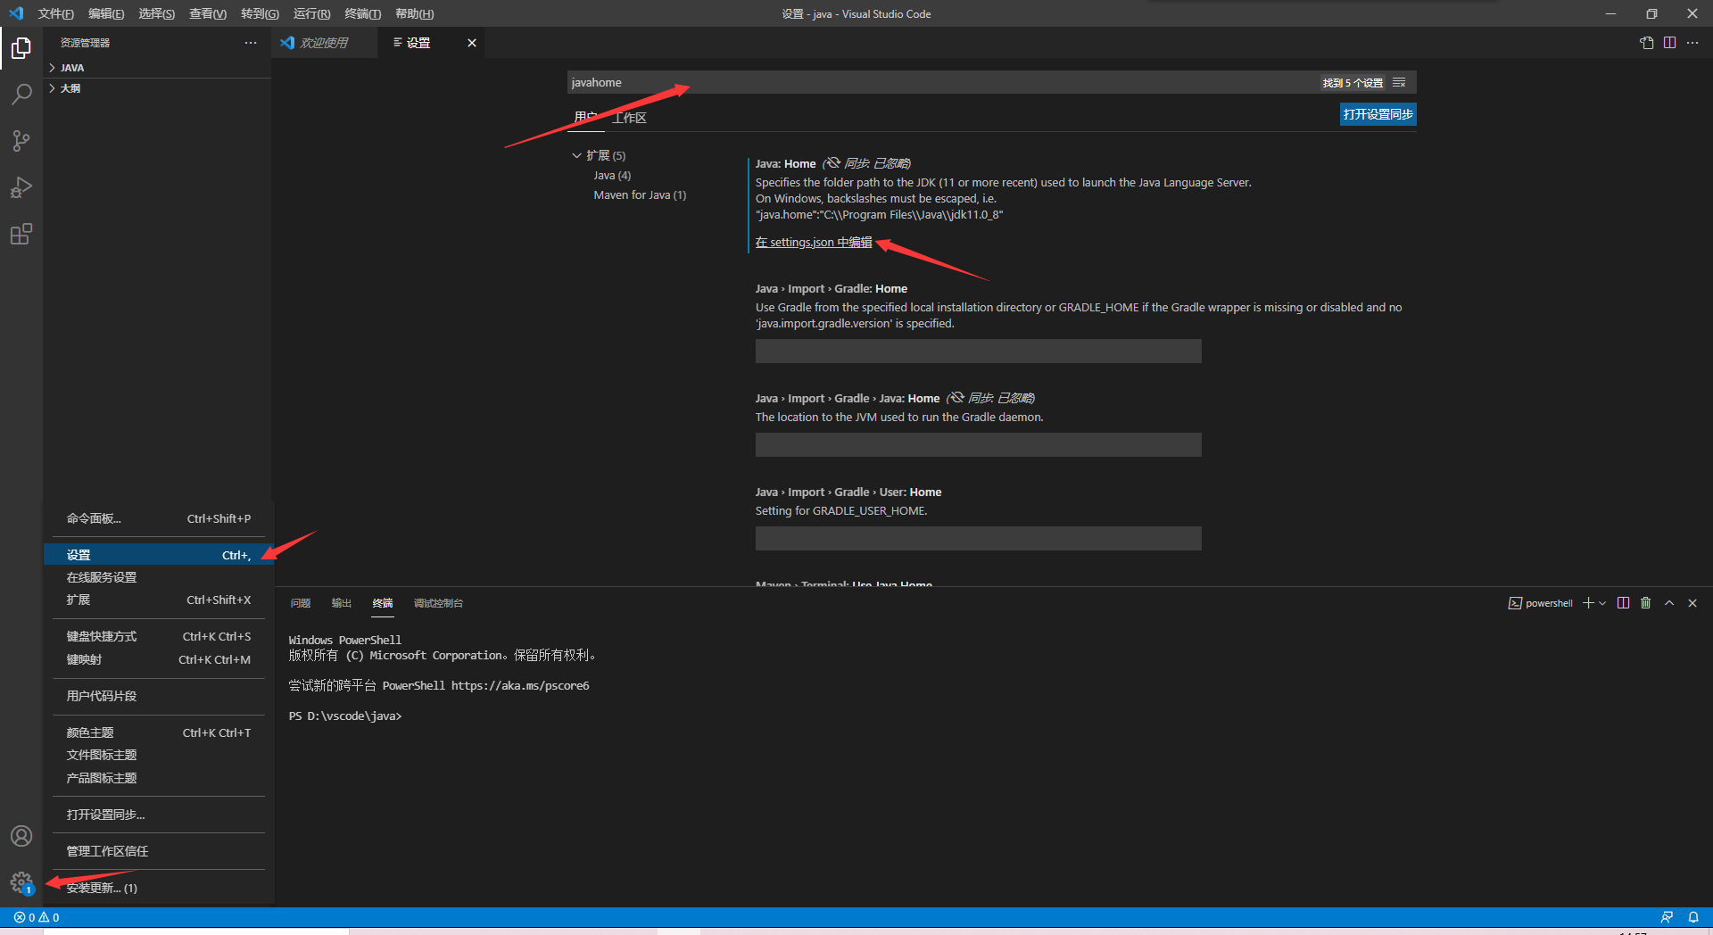This screenshot has height=935, width=1713.
Task: Expand the 大纲 outline section
Action: pos(157,88)
